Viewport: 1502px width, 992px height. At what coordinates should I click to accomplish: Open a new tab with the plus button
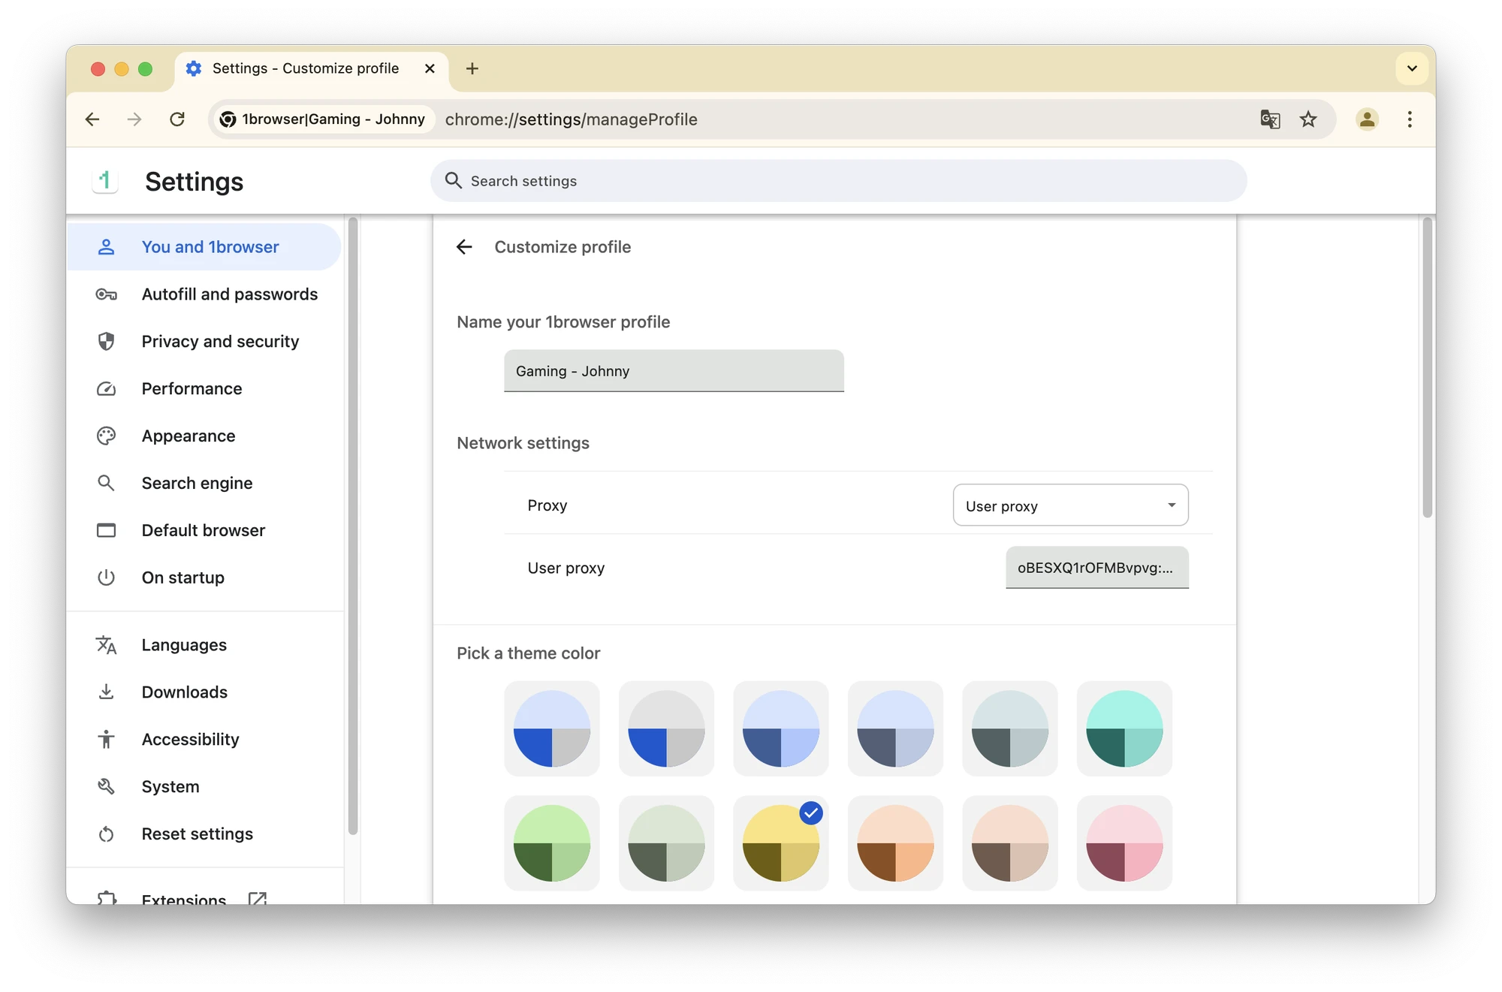[472, 68]
